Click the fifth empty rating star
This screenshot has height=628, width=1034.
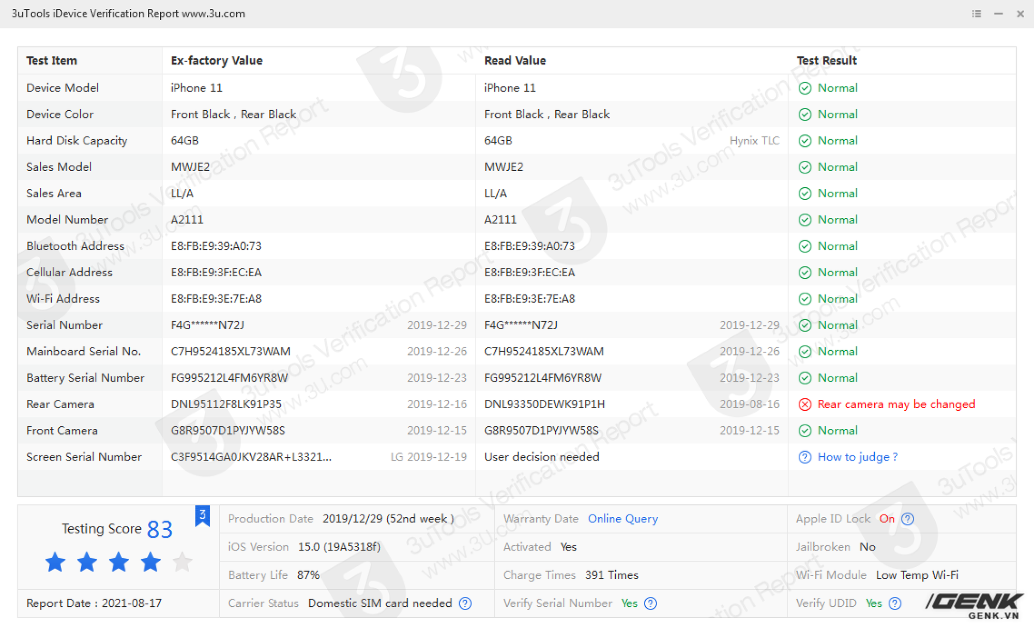click(182, 562)
